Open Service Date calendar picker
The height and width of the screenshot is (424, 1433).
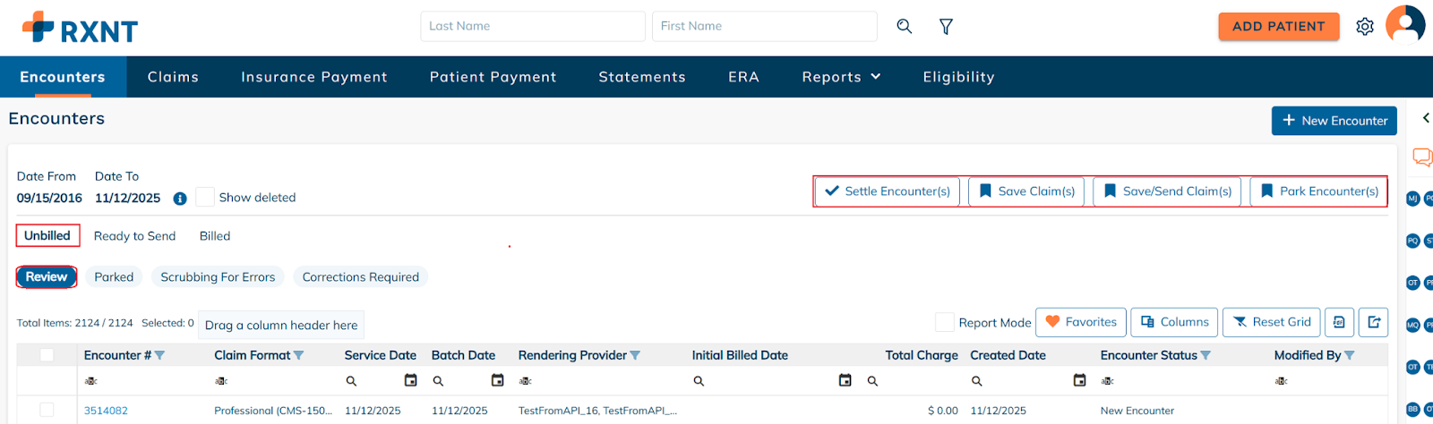[x=411, y=380]
